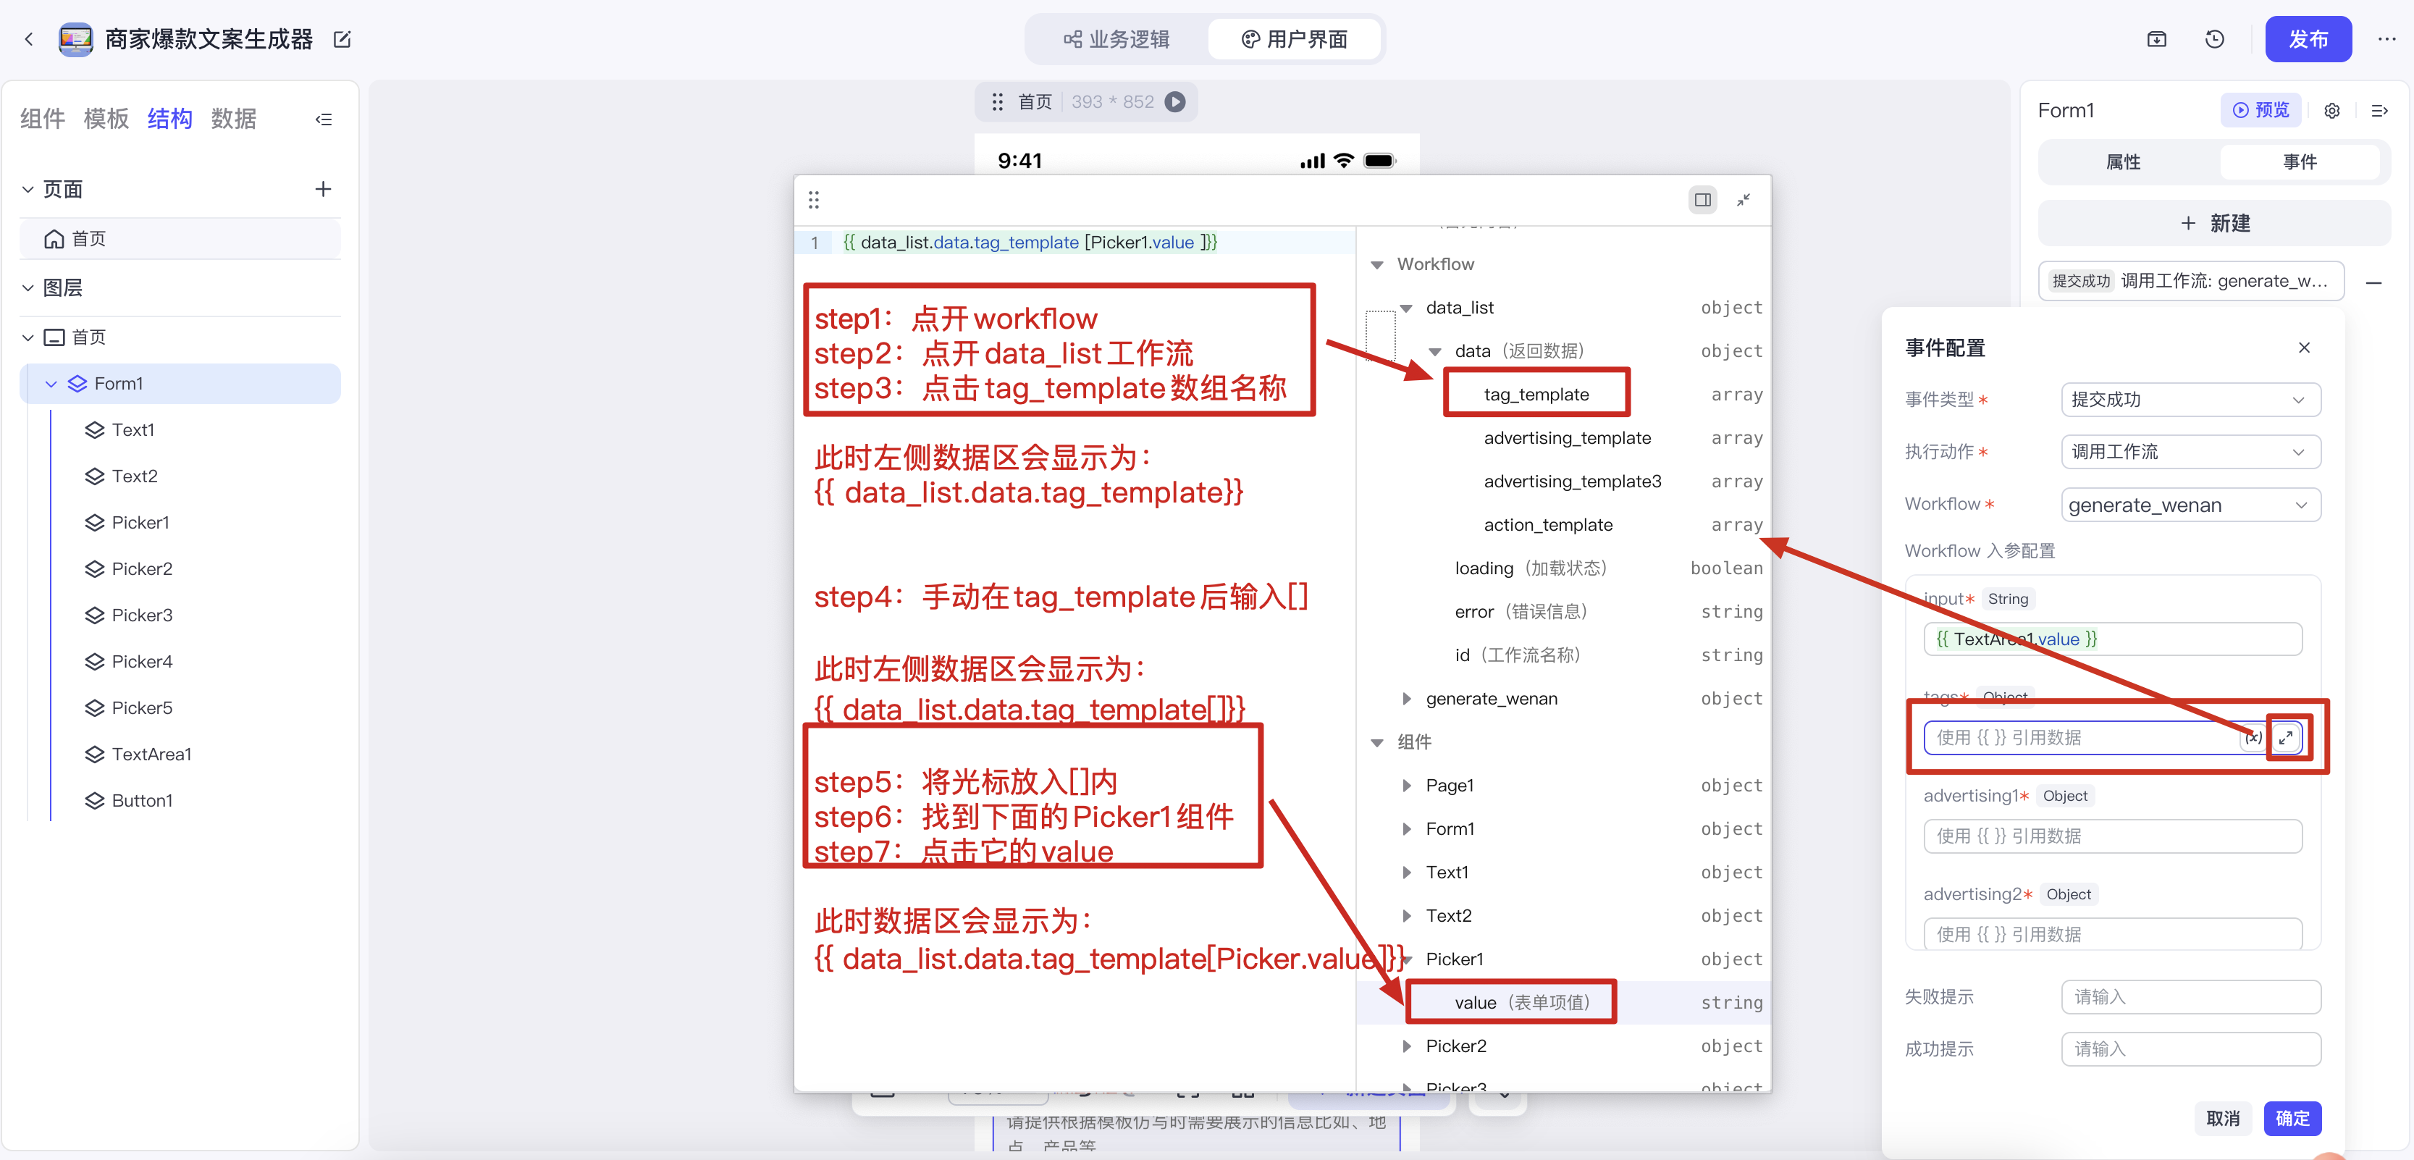
Task: Open the version history clock icon
Action: 2214,39
